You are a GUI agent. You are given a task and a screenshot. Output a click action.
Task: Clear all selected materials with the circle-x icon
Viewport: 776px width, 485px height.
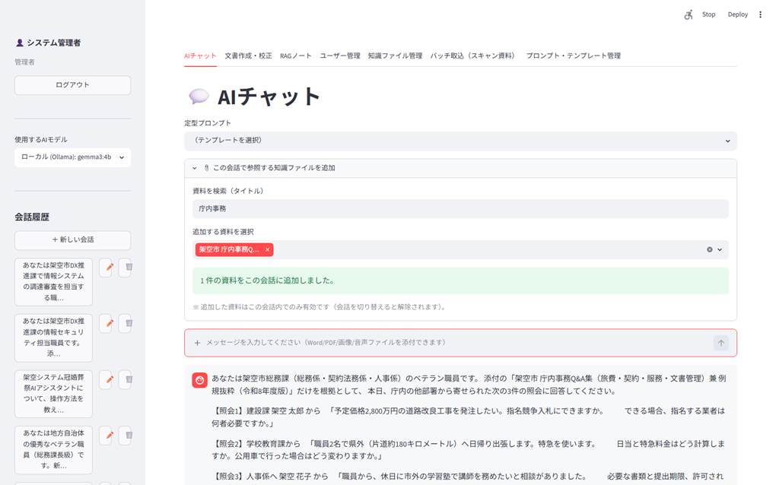pos(709,249)
